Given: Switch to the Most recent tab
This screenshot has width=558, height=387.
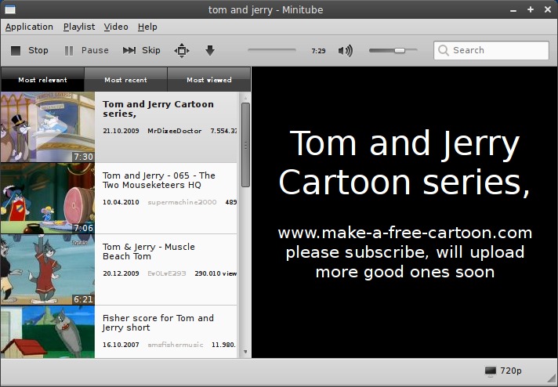Looking at the screenshot, I should pos(125,80).
